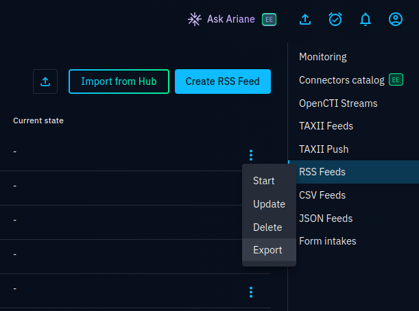The width and height of the screenshot is (419, 311).
Task: Click the upload icon in top bar
Action: [x=305, y=19]
